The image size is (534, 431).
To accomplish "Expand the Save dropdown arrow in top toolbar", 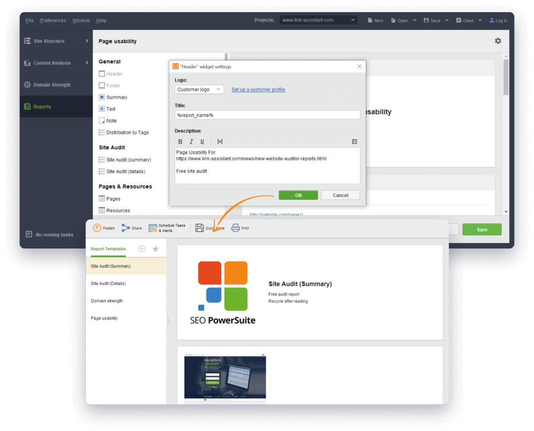I will (447, 20).
